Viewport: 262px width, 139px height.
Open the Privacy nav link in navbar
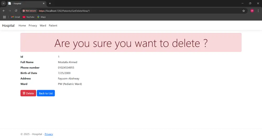coord(33,26)
